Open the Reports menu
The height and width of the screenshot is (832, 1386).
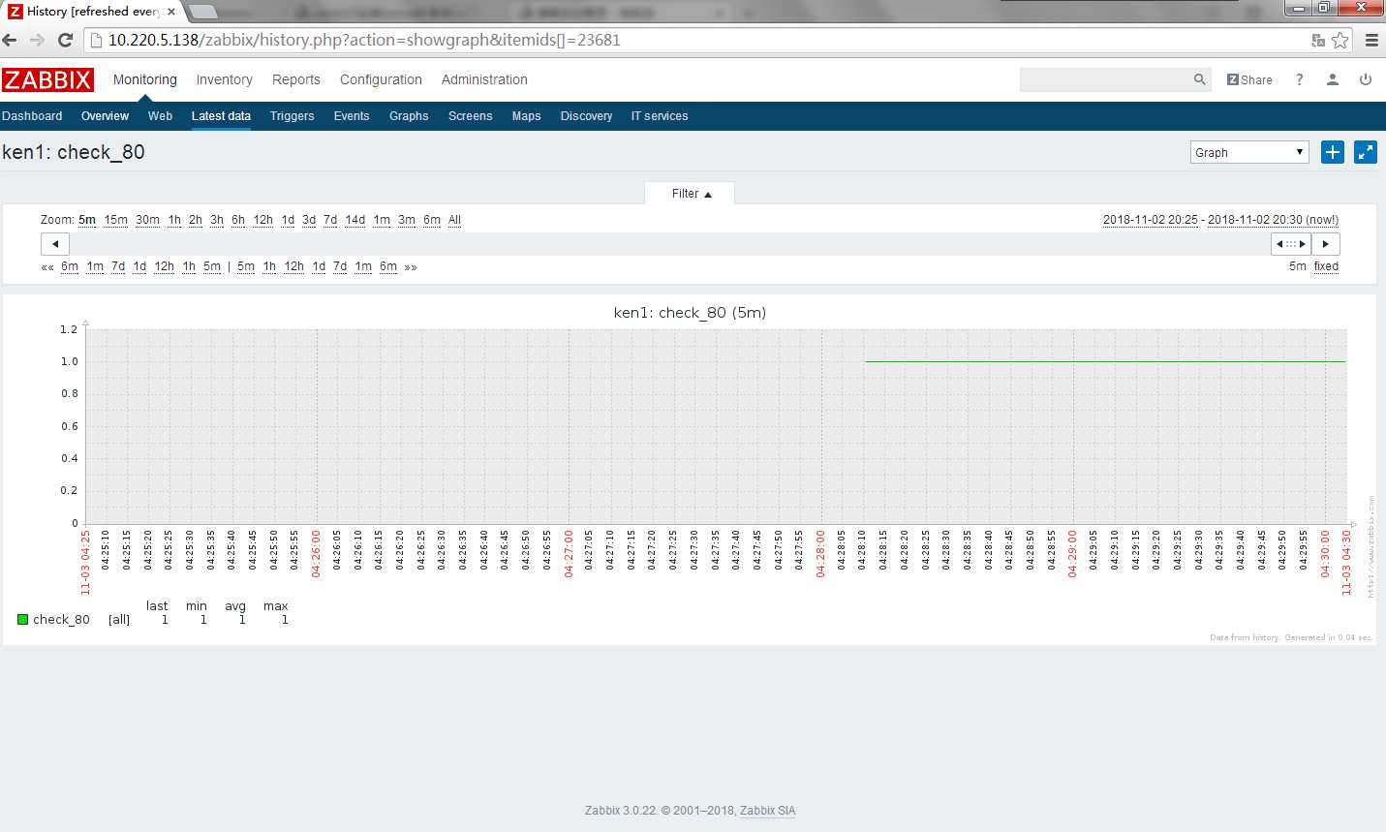[x=296, y=79]
